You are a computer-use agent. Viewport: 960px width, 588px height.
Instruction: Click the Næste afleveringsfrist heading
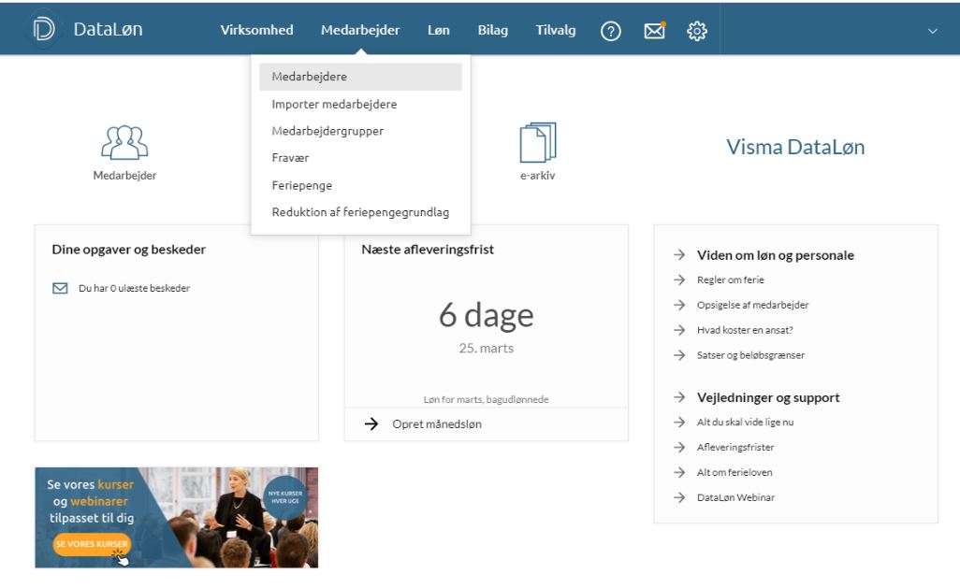tap(428, 249)
